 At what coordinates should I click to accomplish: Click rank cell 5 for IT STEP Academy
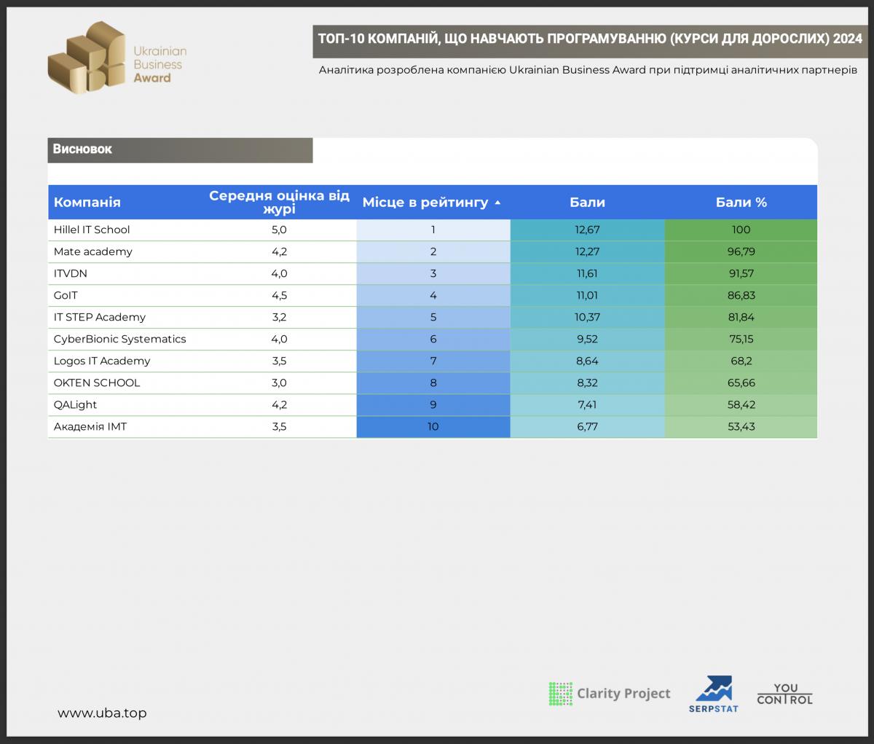[433, 317]
